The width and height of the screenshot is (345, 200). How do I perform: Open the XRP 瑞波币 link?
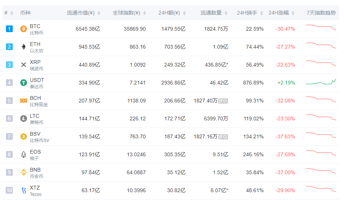click(x=36, y=65)
